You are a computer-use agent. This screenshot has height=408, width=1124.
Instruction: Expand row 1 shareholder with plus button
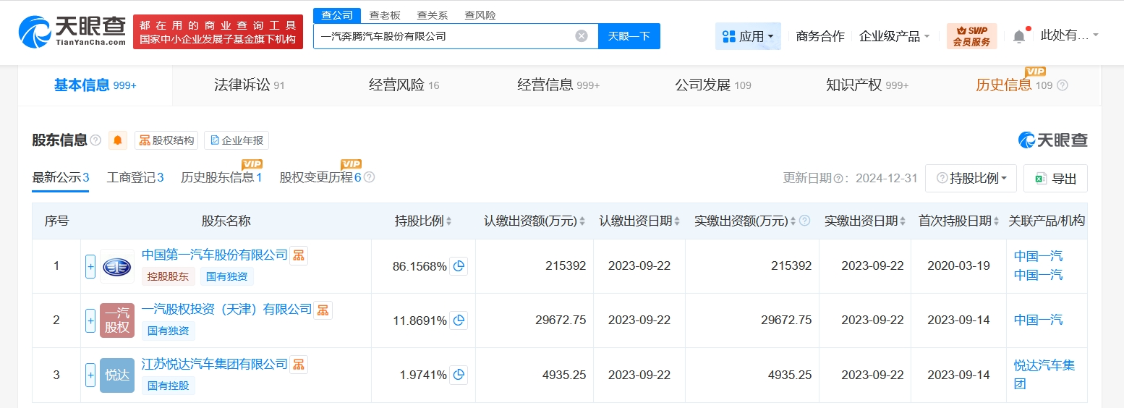pyautogui.click(x=90, y=266)
